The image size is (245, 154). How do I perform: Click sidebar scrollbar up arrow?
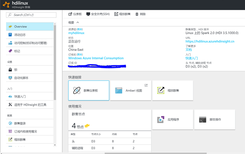point(55,24)
